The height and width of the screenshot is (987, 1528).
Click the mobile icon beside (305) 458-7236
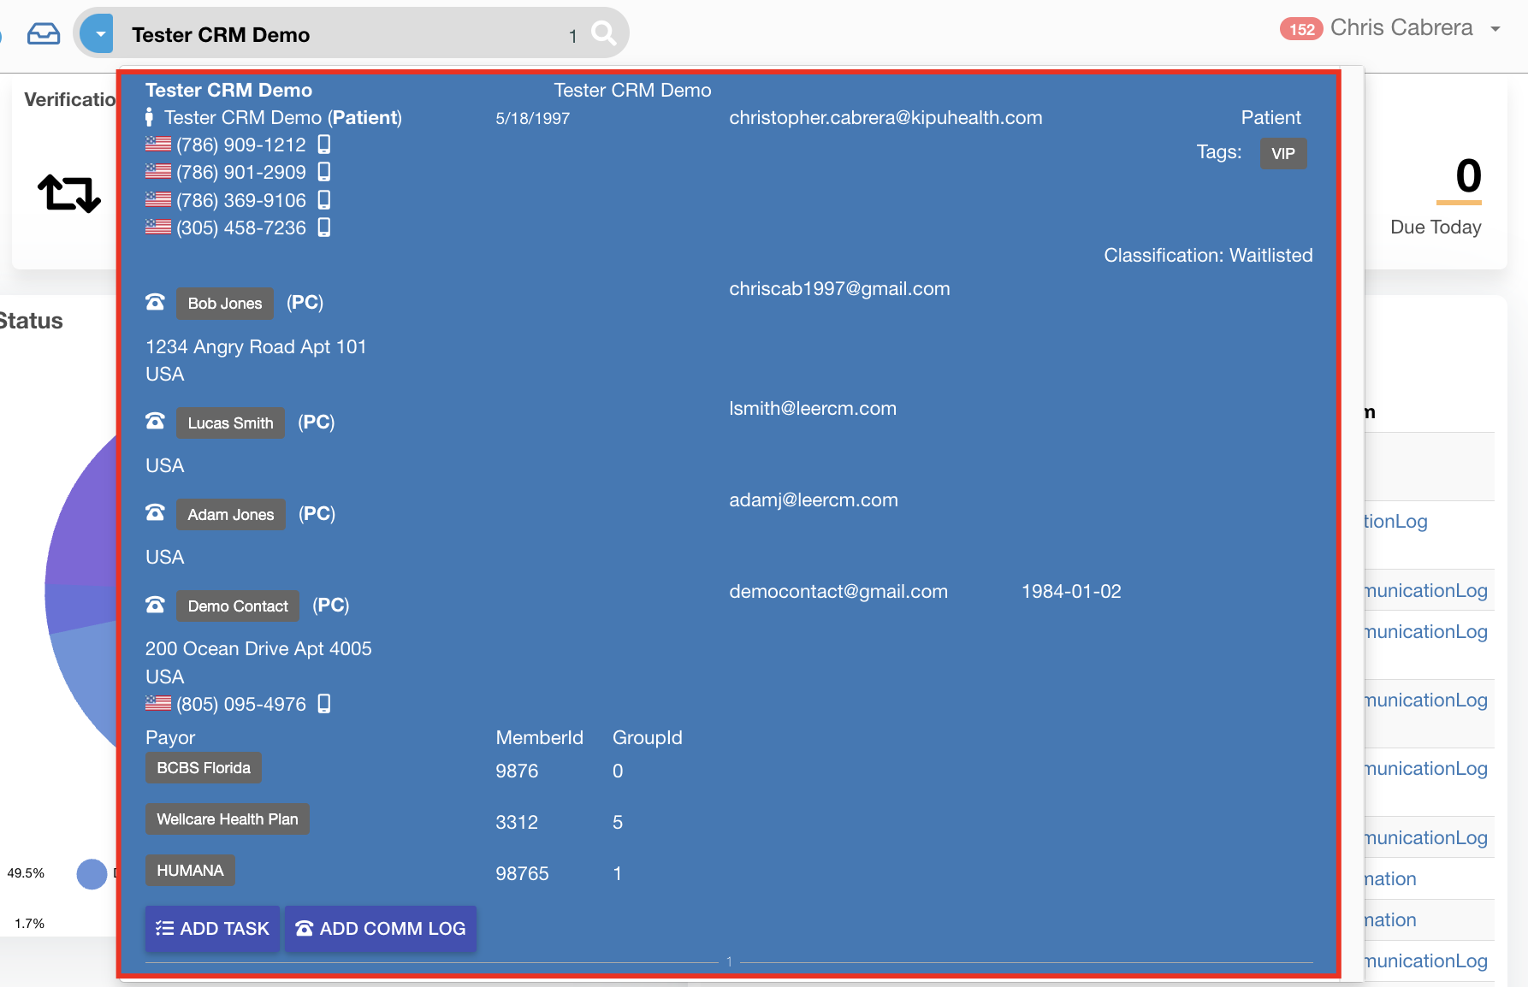324,228
